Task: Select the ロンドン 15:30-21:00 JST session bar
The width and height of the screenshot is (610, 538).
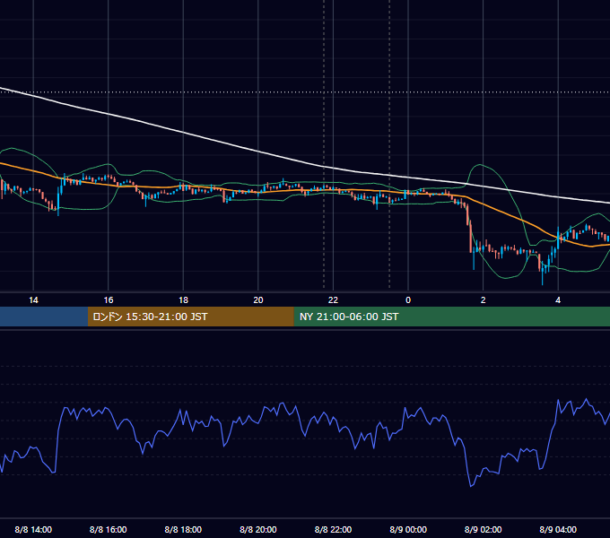Action: click(x=190, y=317)
